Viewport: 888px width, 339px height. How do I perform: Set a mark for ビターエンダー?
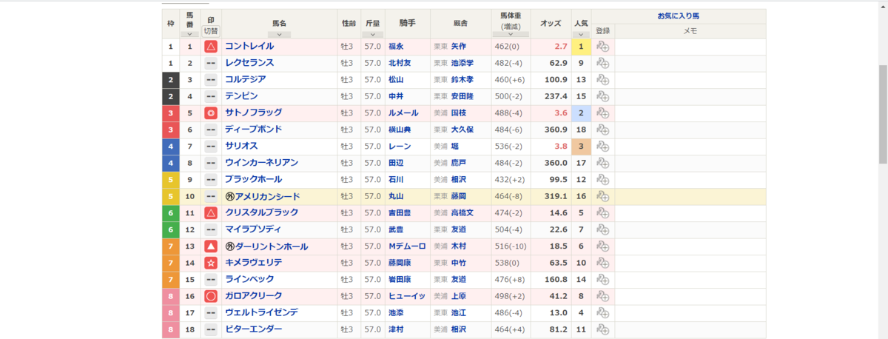pyautogui.click(x=211, y=330)
